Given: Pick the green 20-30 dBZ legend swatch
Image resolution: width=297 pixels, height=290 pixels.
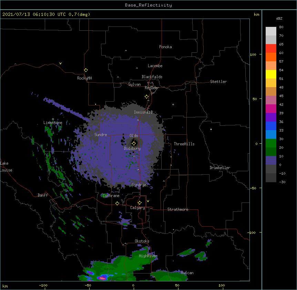Looking at the screenshot, I should 271,143.
